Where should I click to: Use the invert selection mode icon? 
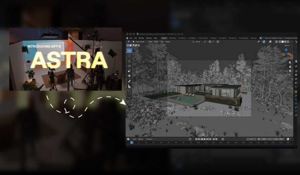coord(136,45)
